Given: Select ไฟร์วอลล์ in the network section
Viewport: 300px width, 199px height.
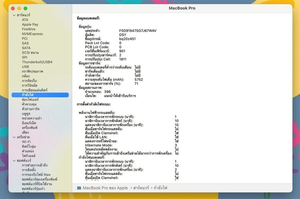Looking at the screenshot, I should pyautogui.click(x=28, y=156).
